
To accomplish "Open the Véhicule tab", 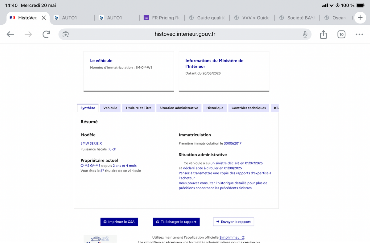I will [x=110, y=108].
